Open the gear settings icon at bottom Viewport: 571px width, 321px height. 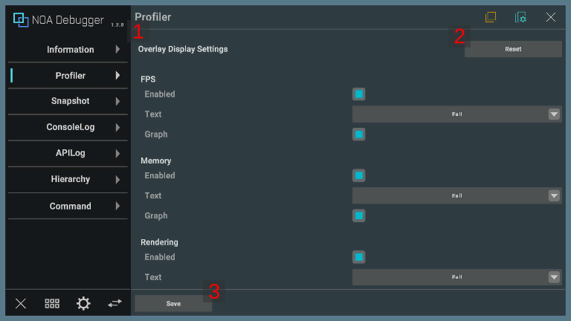coord(83,303)
